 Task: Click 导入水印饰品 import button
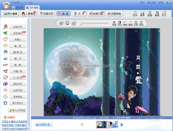pos(17,110)
